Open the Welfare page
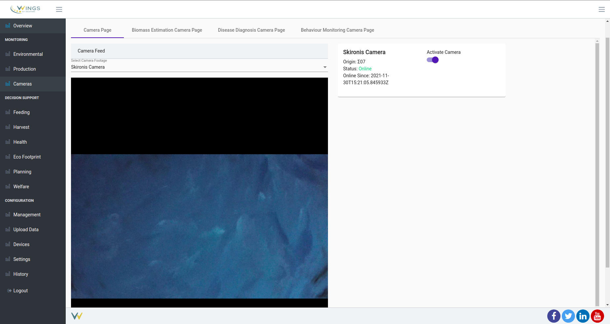Viewport: 610px width, 324px height. pos(33,187)
